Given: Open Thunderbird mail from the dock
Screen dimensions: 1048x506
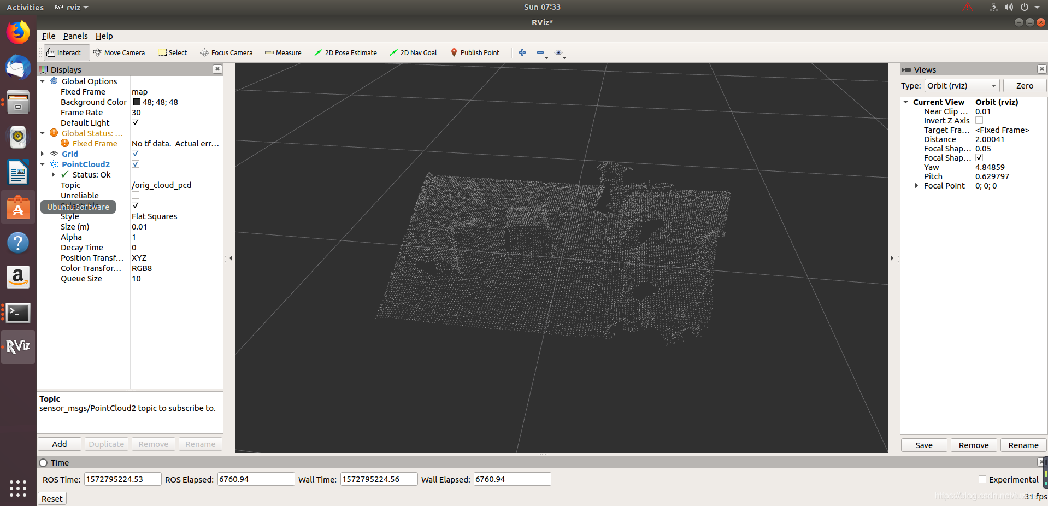Looking at the screenshot, I should [18, 67].
